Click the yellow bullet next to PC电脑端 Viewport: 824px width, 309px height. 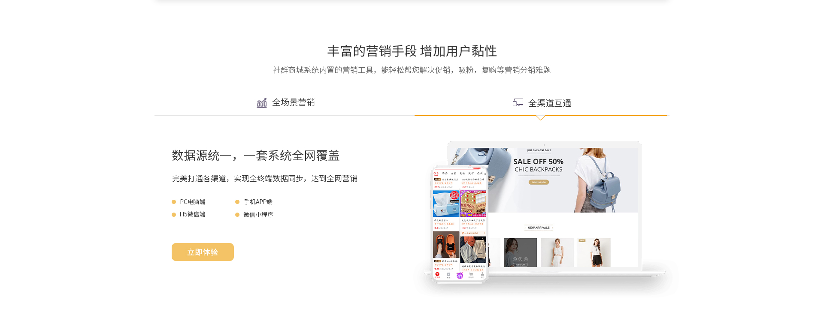pos(174,202)
